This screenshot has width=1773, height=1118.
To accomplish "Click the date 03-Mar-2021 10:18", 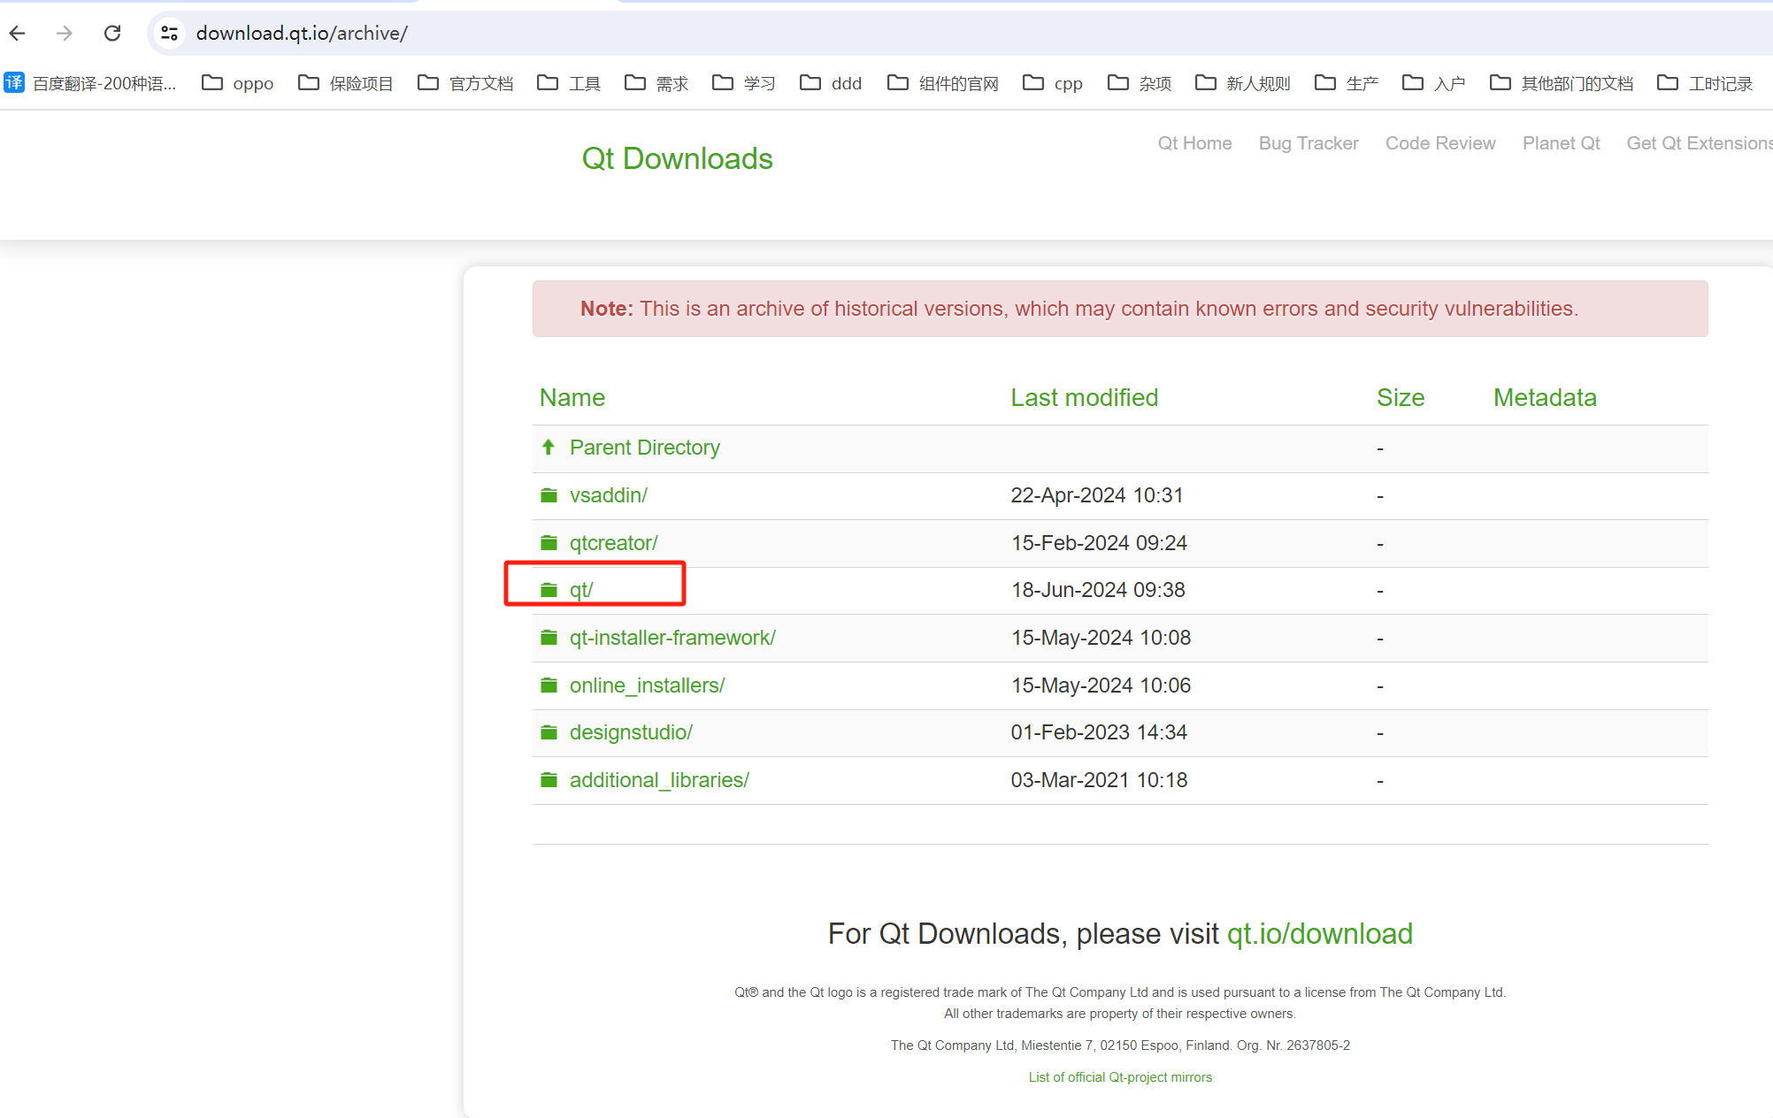I will pyautogui.click(x=1099, y=780).
